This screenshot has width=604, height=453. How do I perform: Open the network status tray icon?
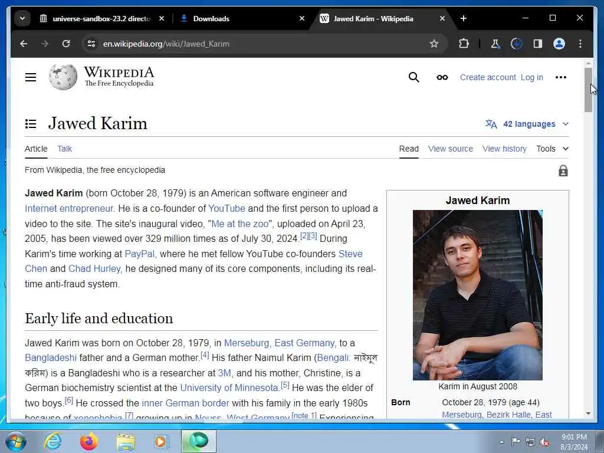point(530,442)
